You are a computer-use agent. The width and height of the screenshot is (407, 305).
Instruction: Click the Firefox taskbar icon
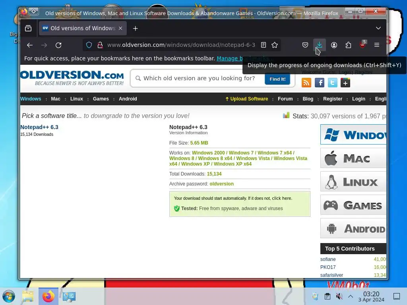48,296
